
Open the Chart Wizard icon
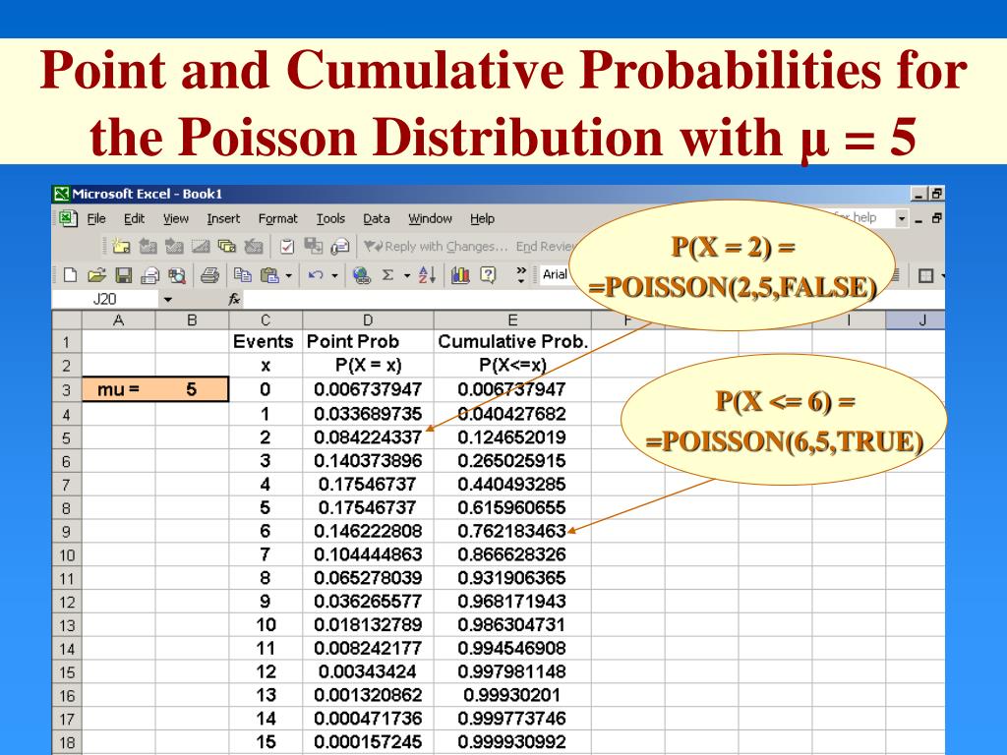460,275
